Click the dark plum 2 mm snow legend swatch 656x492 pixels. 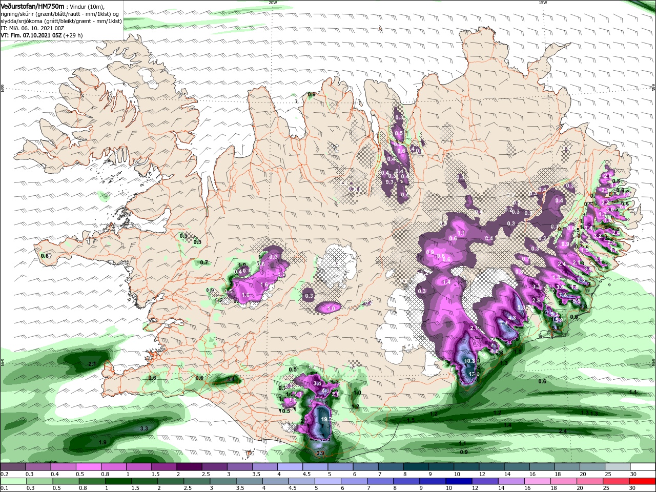[189, 467]
